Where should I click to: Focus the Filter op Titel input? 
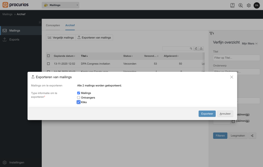pyautogui.click(x=236, y=58)
